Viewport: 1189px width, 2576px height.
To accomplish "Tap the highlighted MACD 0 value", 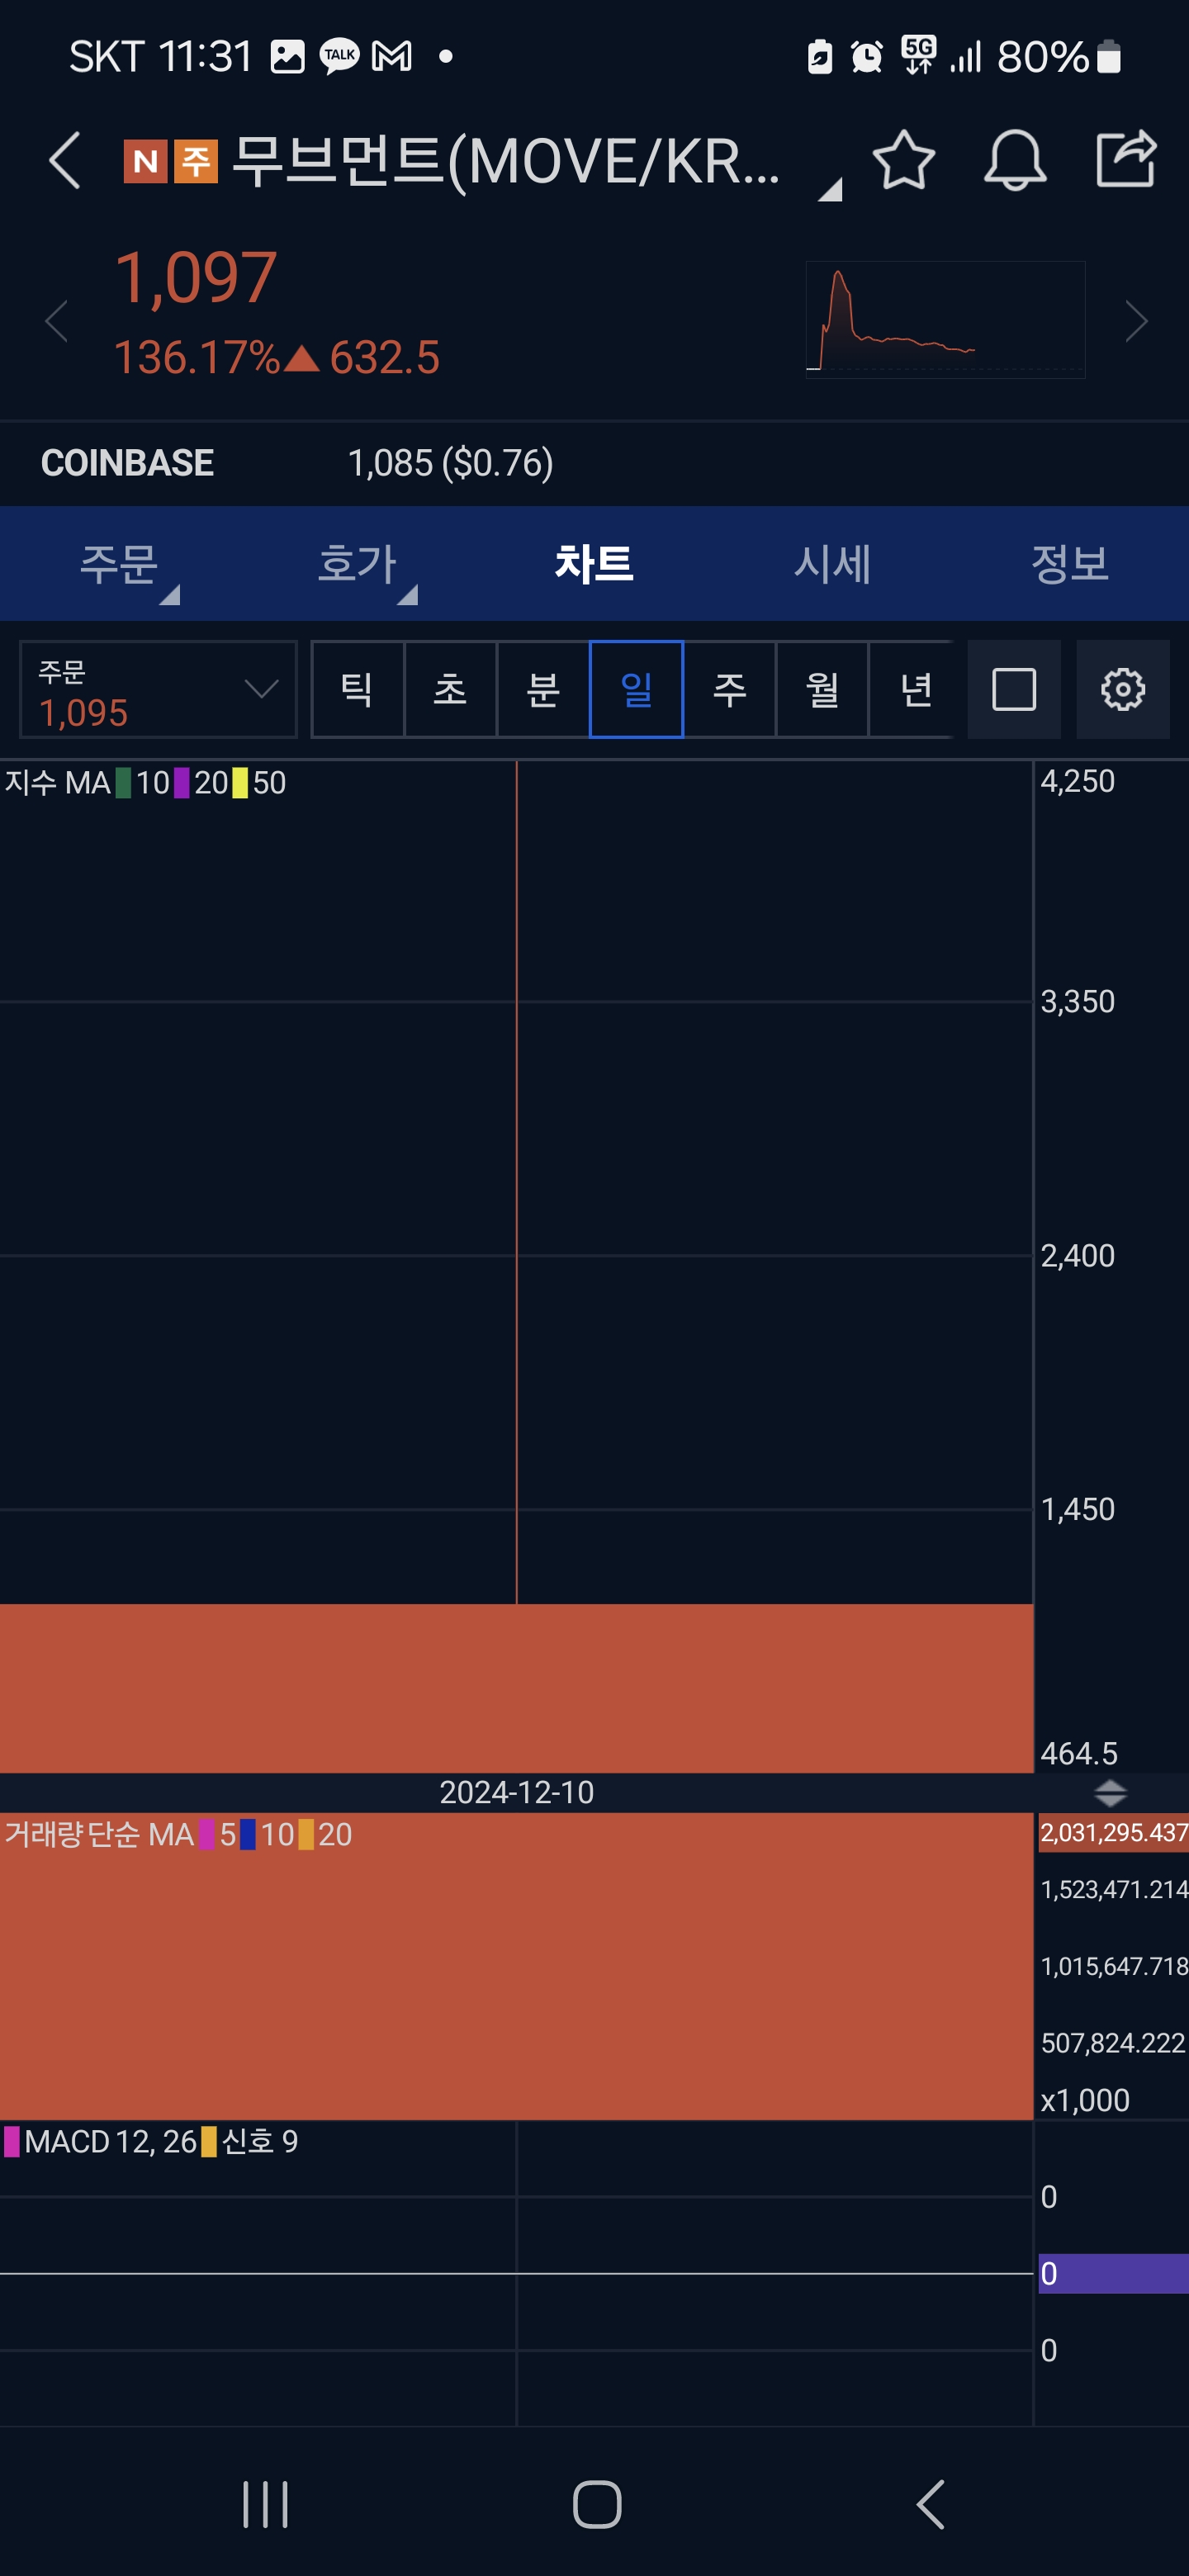I will [x=1113, y=2274].
